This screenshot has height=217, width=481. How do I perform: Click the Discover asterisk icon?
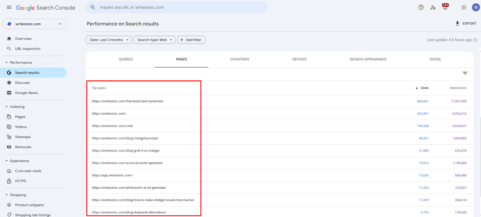(x=9, y=83)
